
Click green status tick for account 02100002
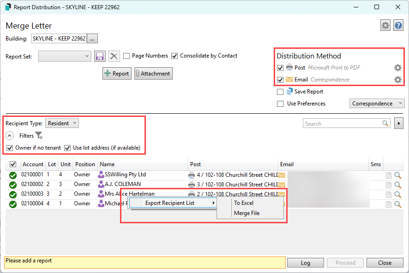[13, 185]
